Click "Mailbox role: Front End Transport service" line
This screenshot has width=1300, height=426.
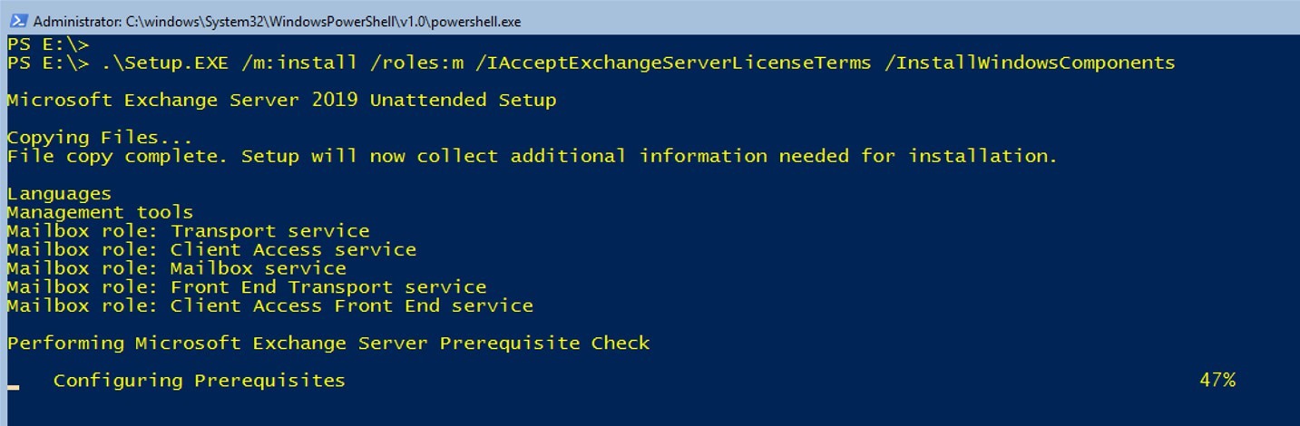pyautogui.click(x=247, y=287)
